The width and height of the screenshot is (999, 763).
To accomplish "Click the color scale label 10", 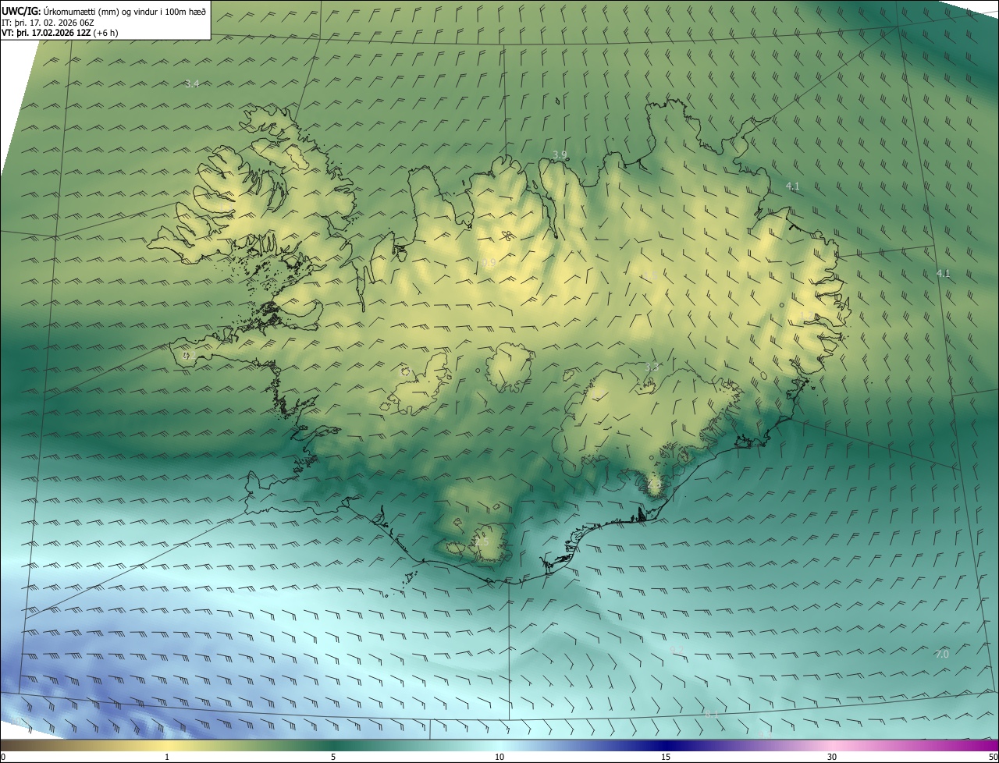I will tap(499, 757).
